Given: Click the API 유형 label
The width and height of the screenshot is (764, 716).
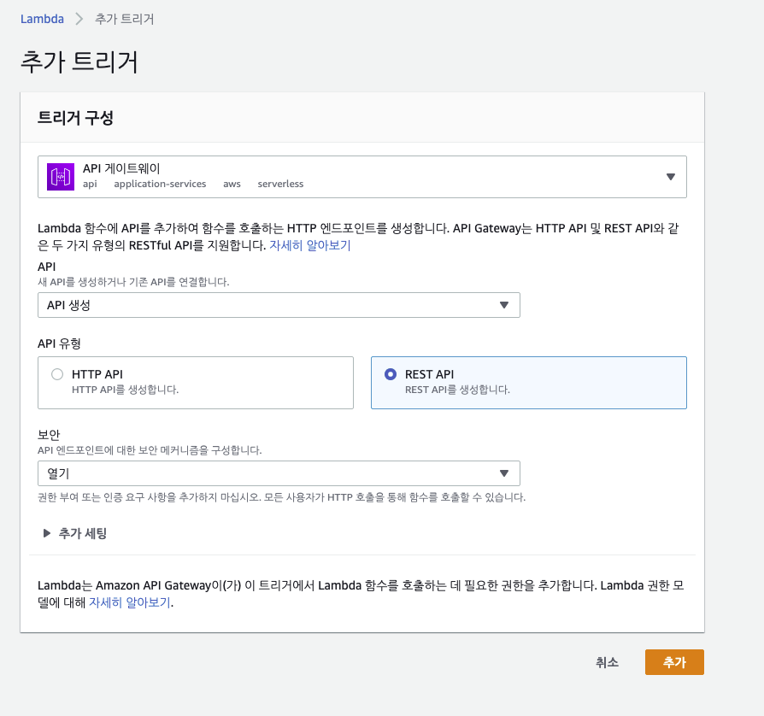Looking at the screenshot, I should [x=59, y=343].
